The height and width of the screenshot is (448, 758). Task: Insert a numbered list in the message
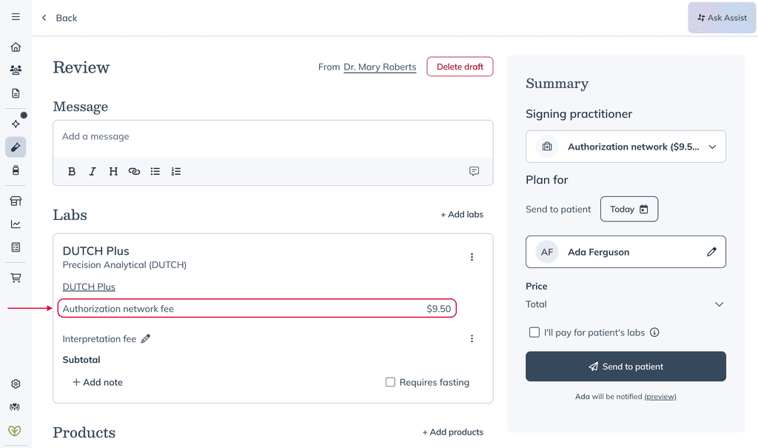[176, 171]
